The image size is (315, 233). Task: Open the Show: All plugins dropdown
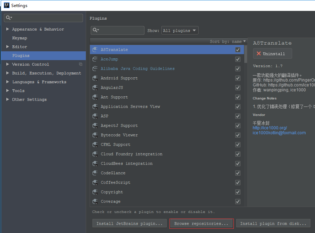pyautogui.click(x=180, y=30)
